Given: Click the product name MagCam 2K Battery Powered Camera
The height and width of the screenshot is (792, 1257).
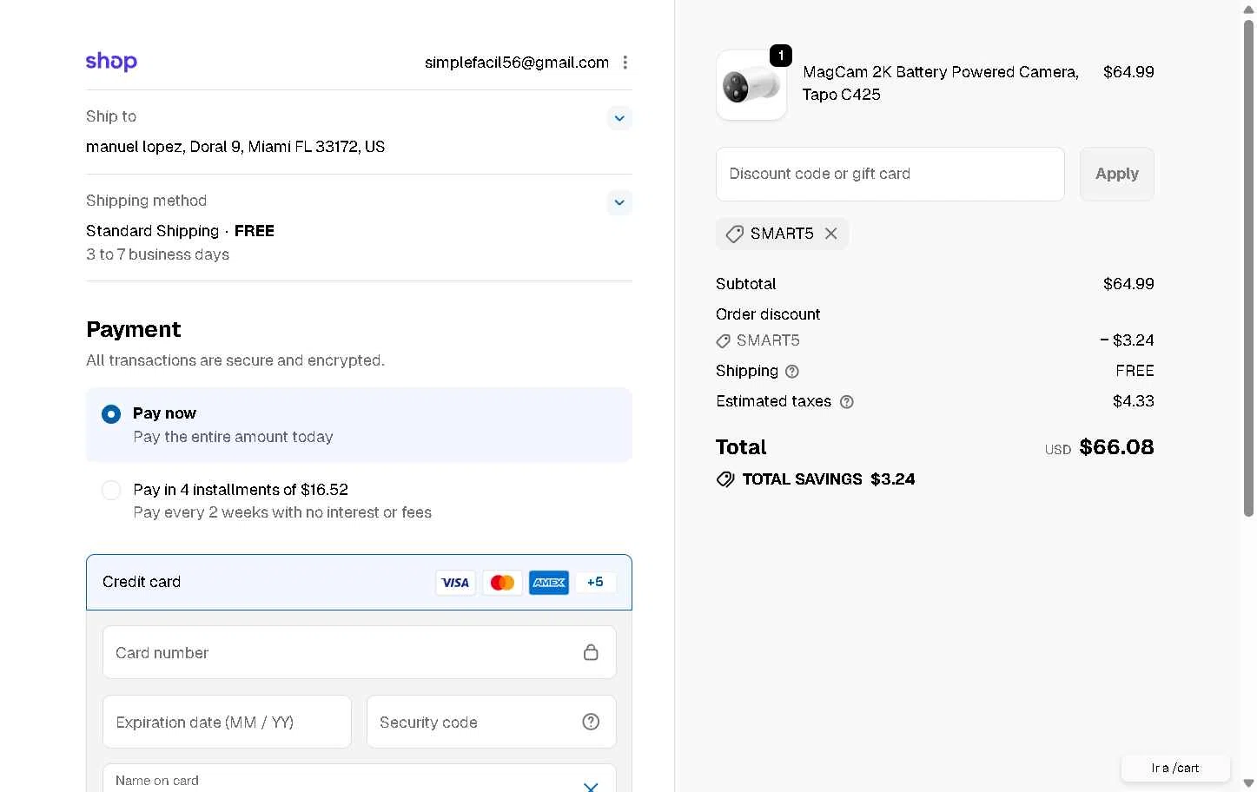Looking at the screenshot, I should [941, 83].
